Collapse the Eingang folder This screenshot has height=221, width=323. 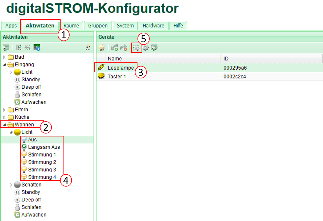click(x=4, y=64)
